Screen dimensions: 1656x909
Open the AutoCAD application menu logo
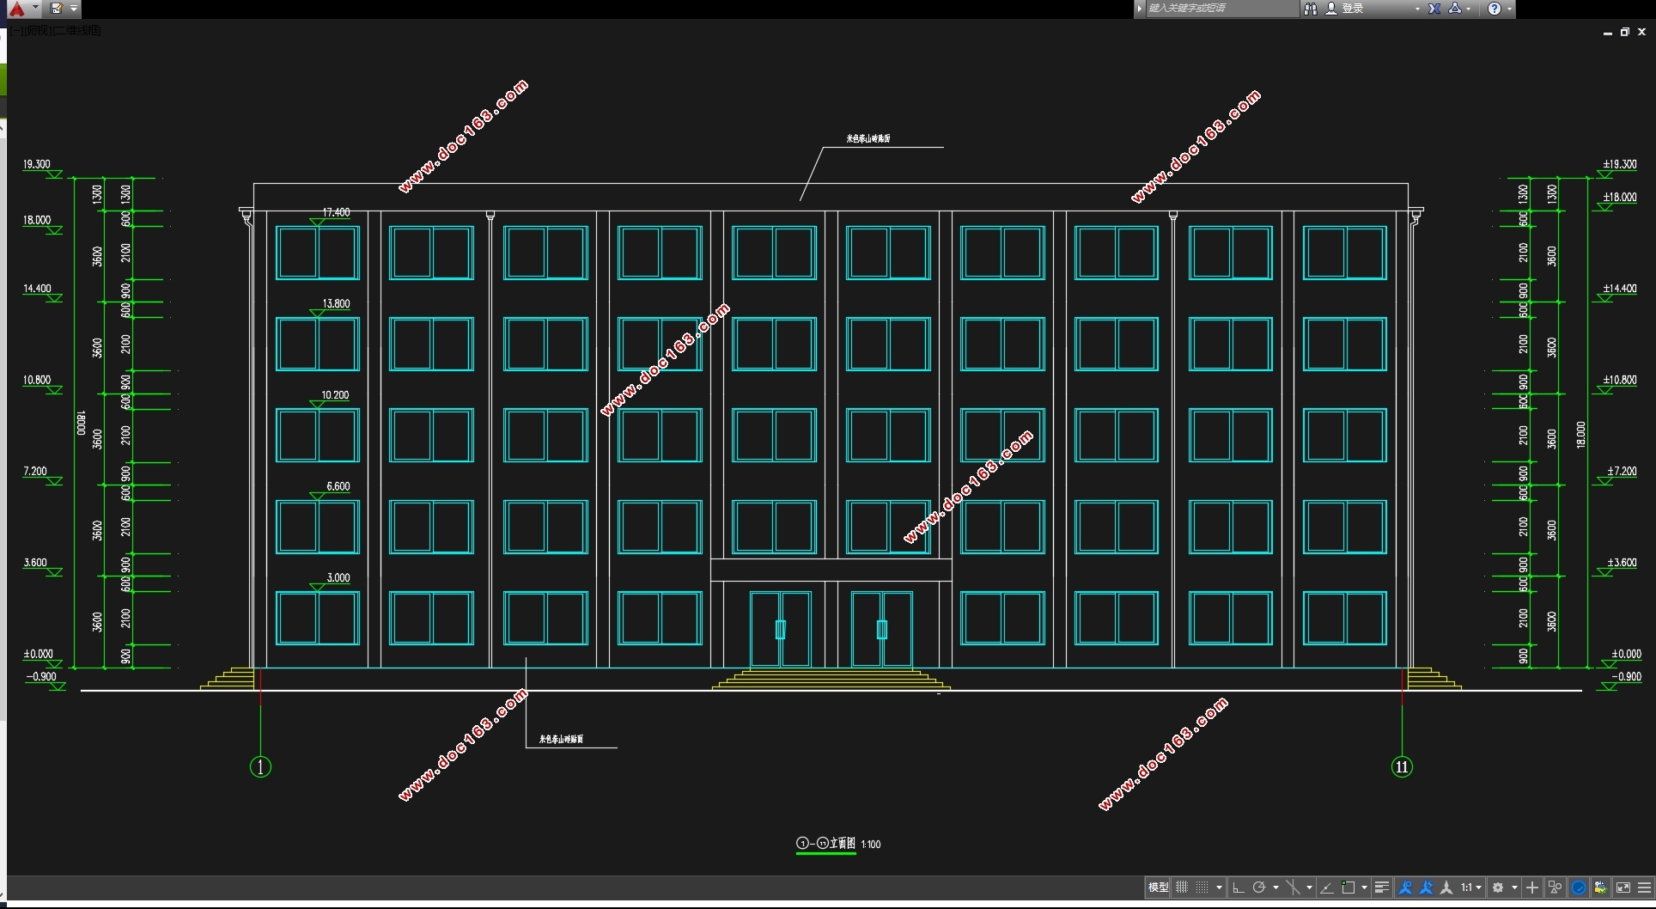[16, 9]
